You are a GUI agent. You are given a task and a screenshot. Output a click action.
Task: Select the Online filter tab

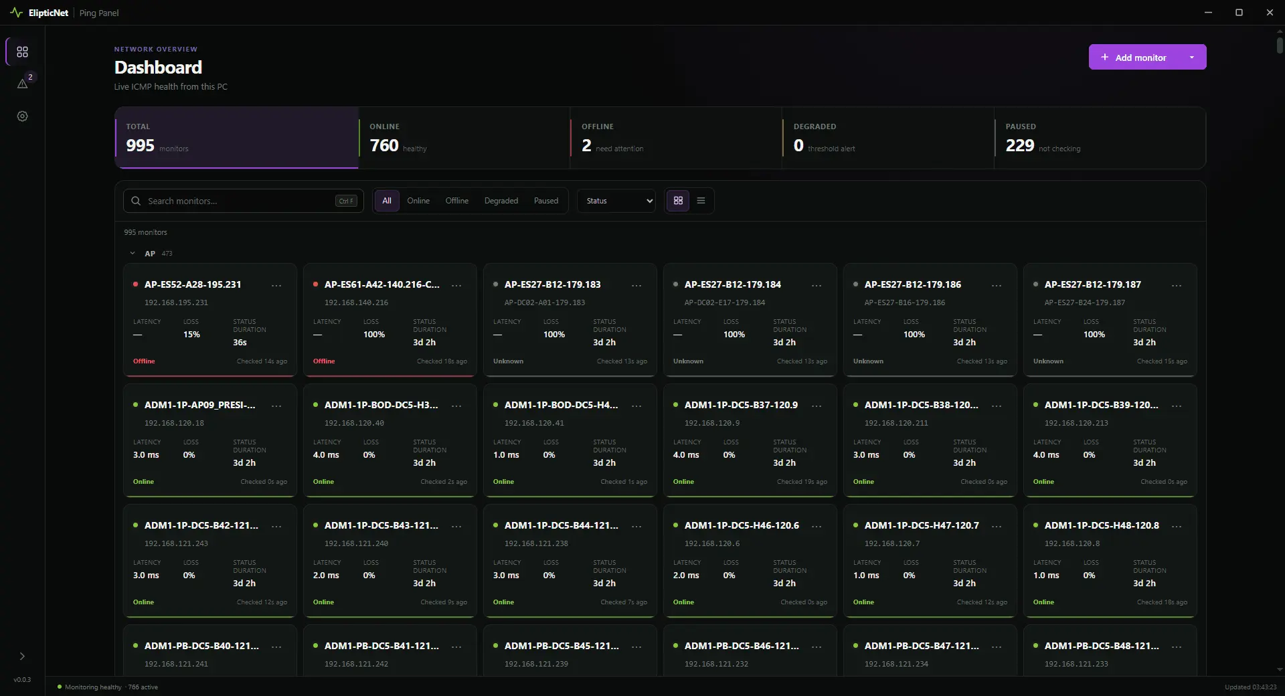point(418,201)
